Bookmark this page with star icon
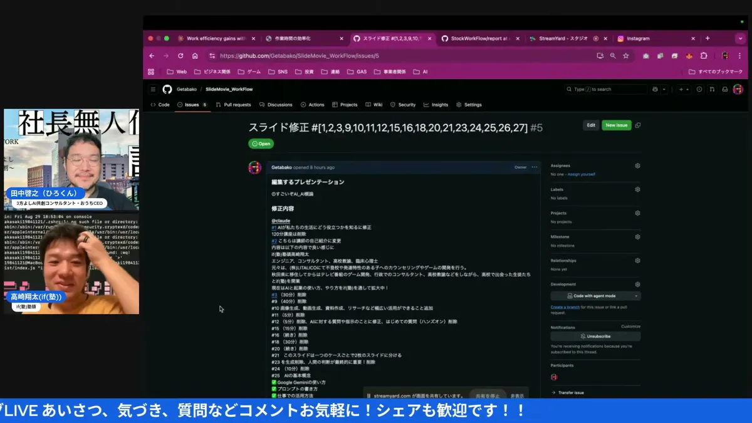Screen dimensions: 752x423 [x=625, y=56]
